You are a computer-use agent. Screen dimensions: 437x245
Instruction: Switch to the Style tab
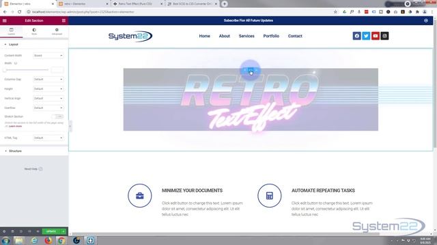pyautogui.click(x=34, y=31)
